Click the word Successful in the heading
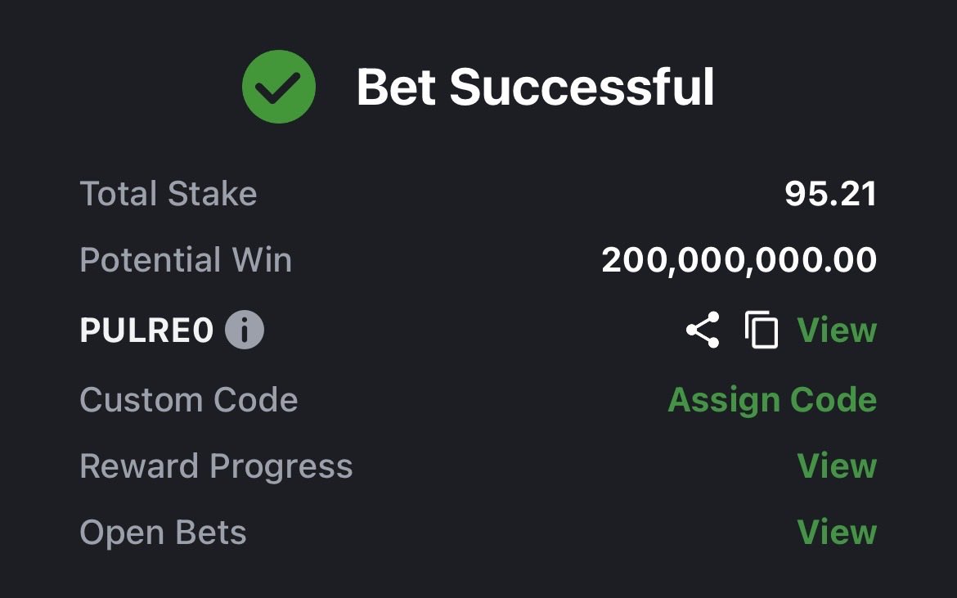 [582, 87]
